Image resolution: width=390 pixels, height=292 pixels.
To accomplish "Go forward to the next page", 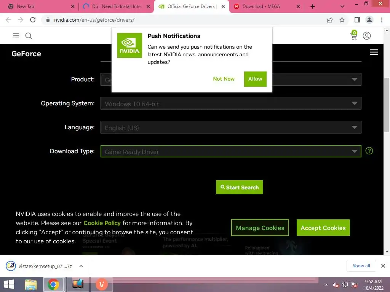I will point(21,20).
